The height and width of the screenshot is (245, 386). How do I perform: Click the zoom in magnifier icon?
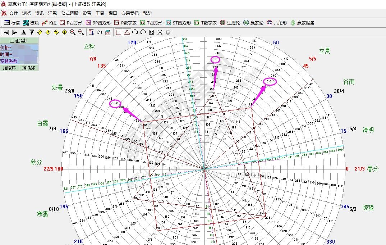click(x=73, y=32)
